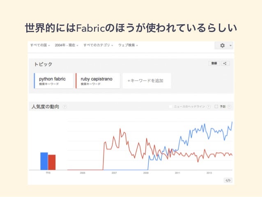Click the トピック heading
Image resolution: width=262 pixels, height=197 pixels.
(x=43, y=64)
